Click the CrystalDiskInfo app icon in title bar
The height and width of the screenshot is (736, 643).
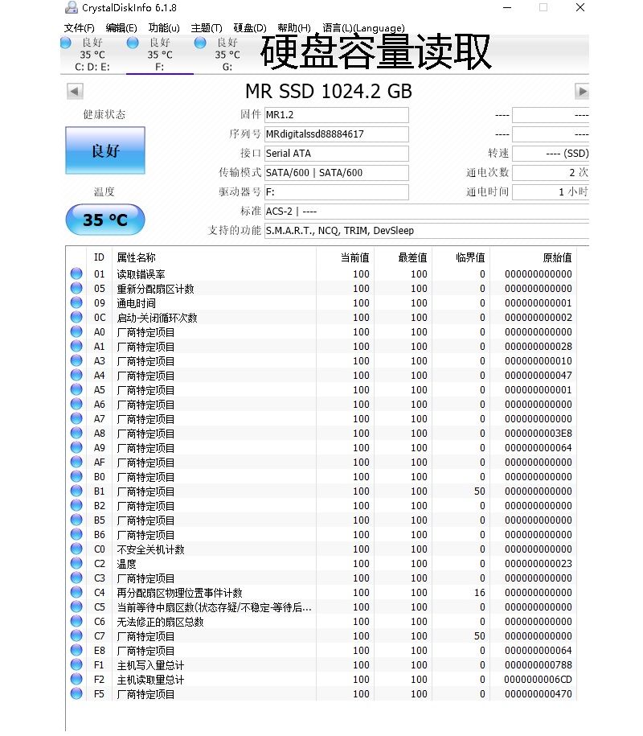(x=72, y=7)
